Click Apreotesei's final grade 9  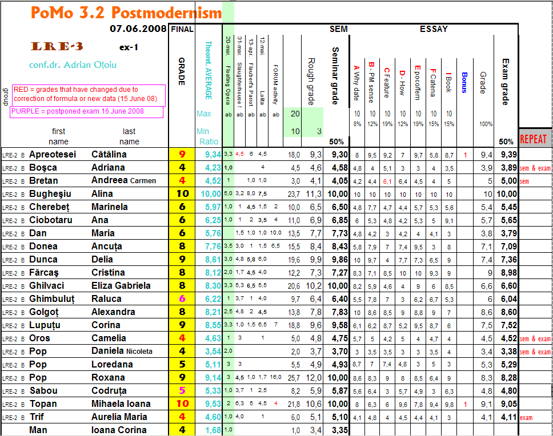point(182,154)
